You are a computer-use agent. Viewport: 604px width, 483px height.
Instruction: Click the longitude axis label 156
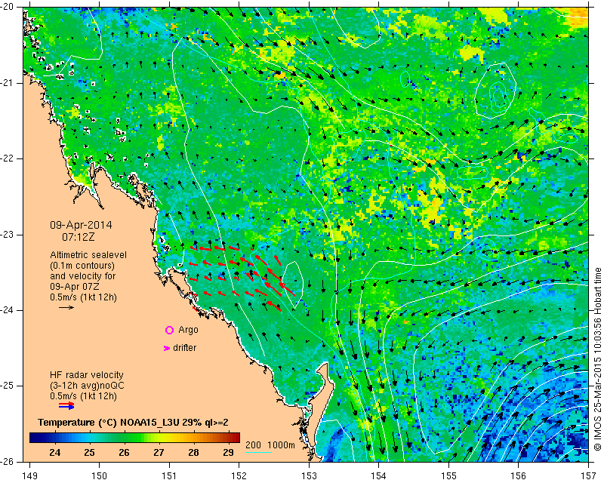[519, 476]
